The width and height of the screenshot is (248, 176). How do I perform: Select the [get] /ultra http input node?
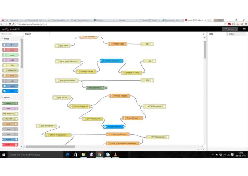[x=62, y=46]
